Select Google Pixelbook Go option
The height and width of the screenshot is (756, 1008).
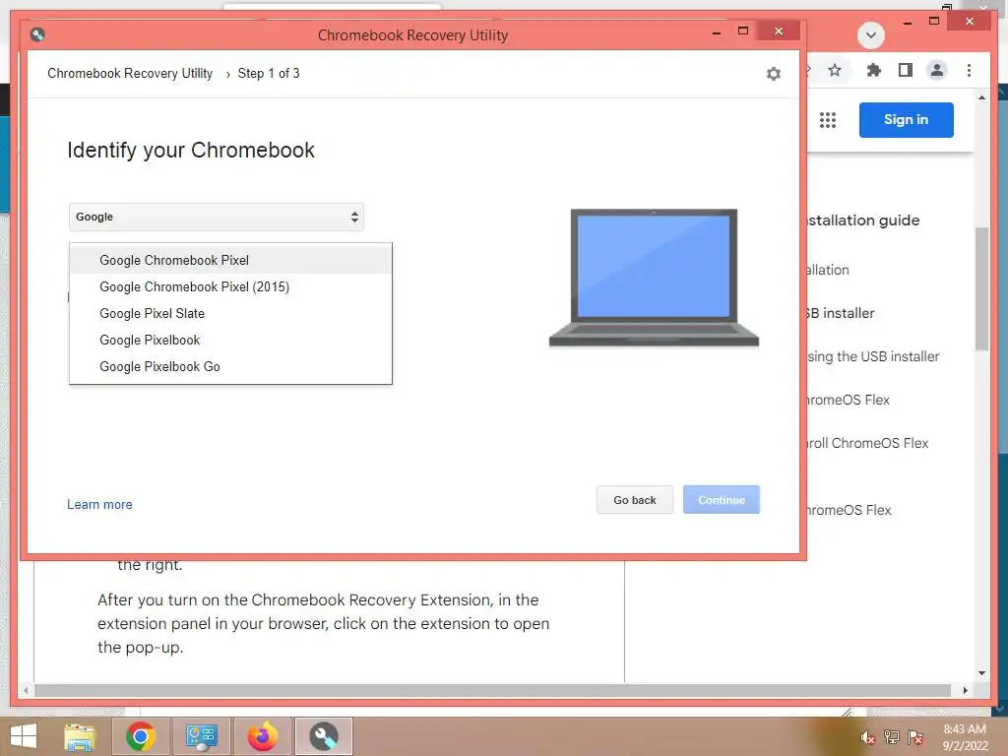point(230,366)
